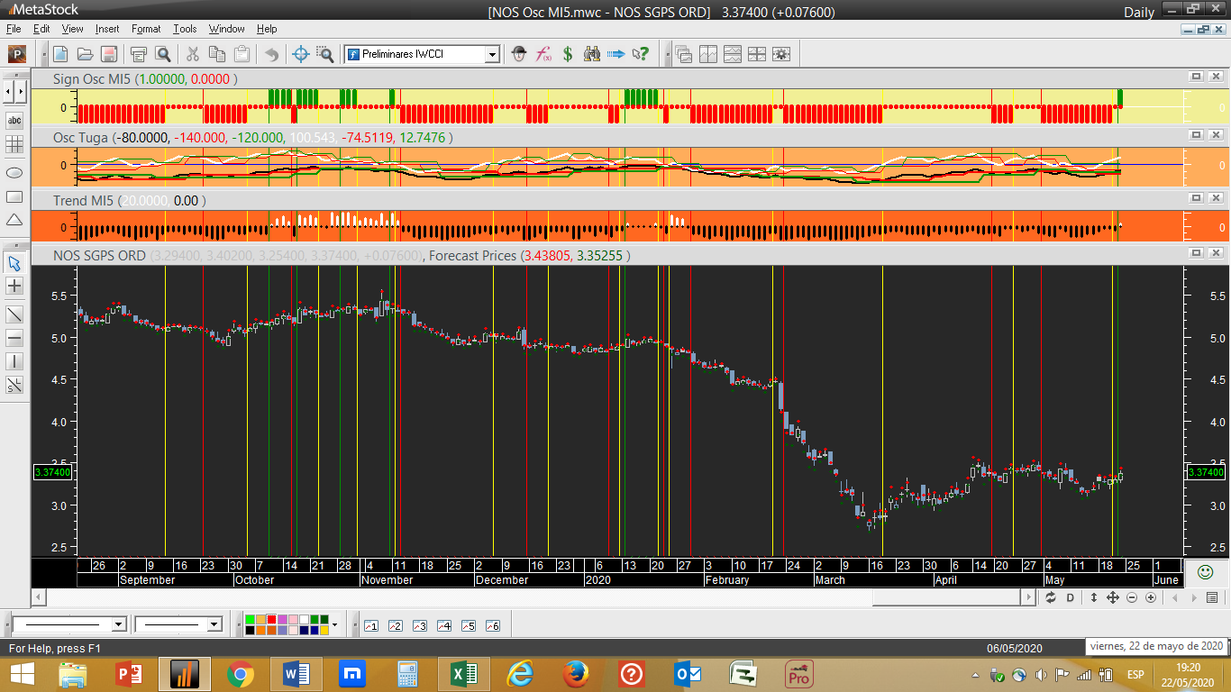Pick the text 'abc' annotation tool
This screenshot has height=692, width=1231.
[x=14, y=120]
